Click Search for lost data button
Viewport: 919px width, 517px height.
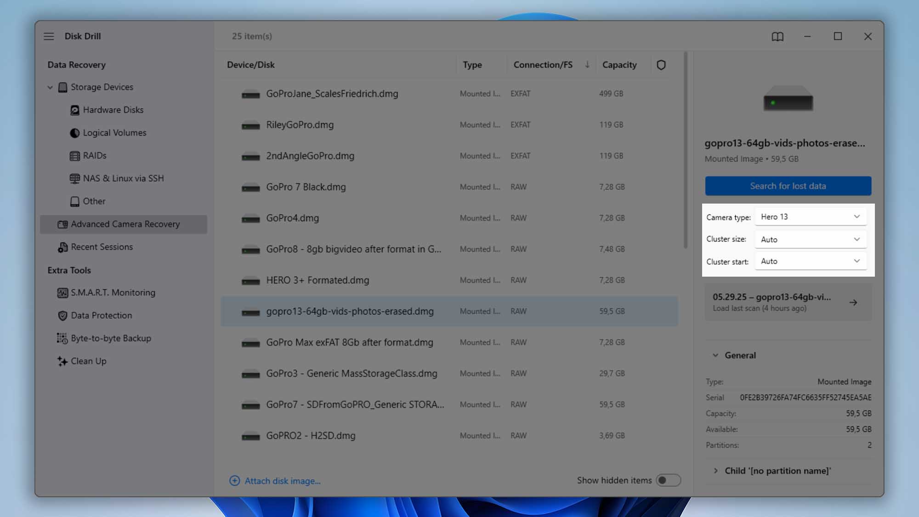pyautogui.click(x=788, y=186)
